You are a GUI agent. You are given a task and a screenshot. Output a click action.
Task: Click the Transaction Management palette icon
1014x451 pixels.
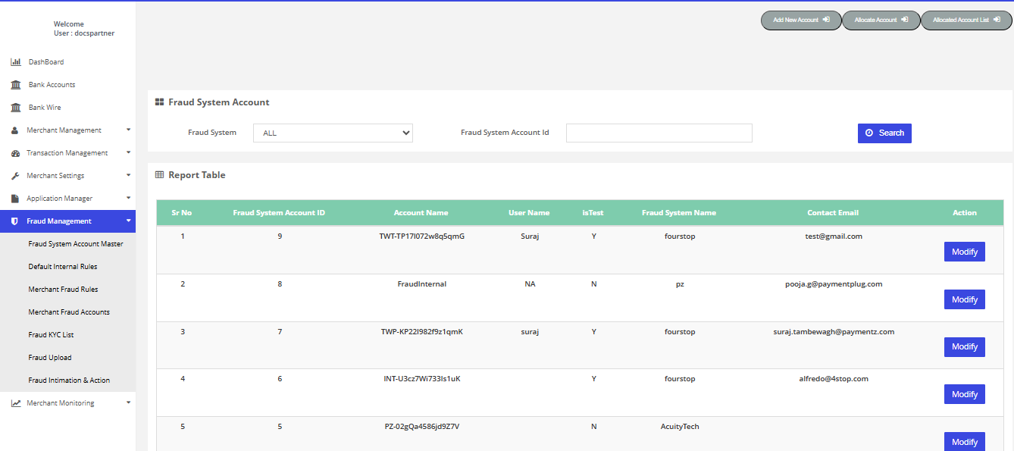point(15,153)
